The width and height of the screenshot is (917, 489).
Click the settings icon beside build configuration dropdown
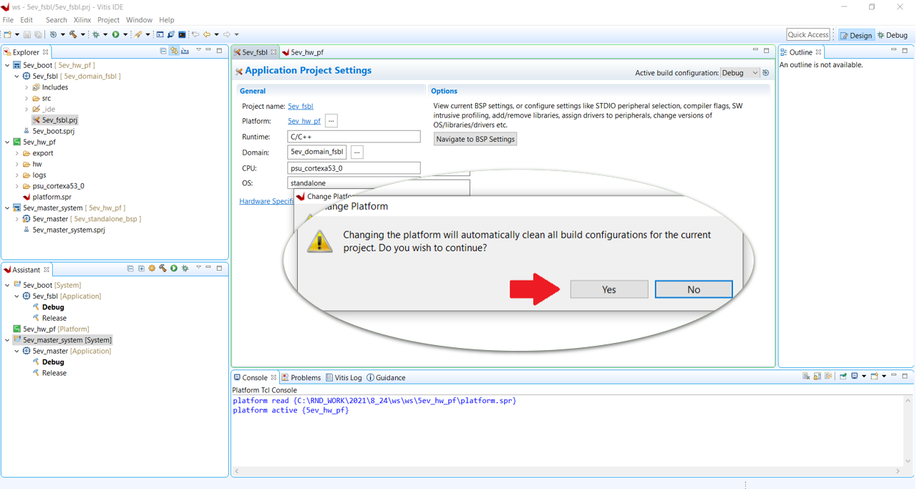click(x=766, y=73)
